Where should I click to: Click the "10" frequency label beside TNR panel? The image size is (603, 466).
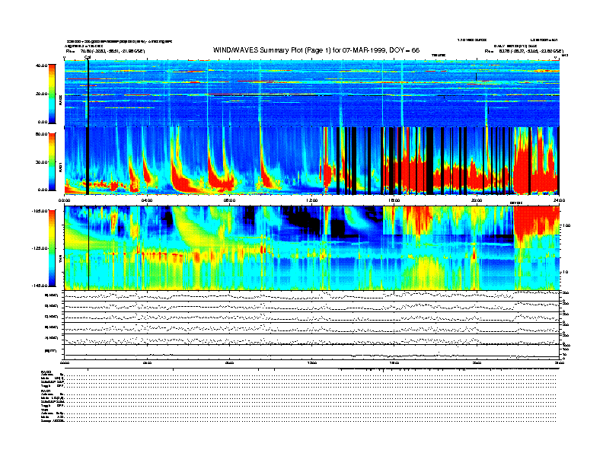click(x=566, y=272)
